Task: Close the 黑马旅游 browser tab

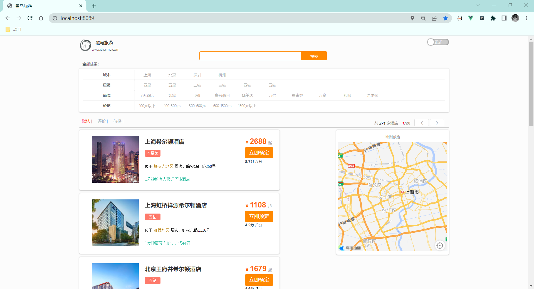Action: pos(81,6)
